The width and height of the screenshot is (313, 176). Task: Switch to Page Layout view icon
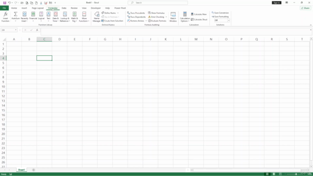[x=274, y=174]
